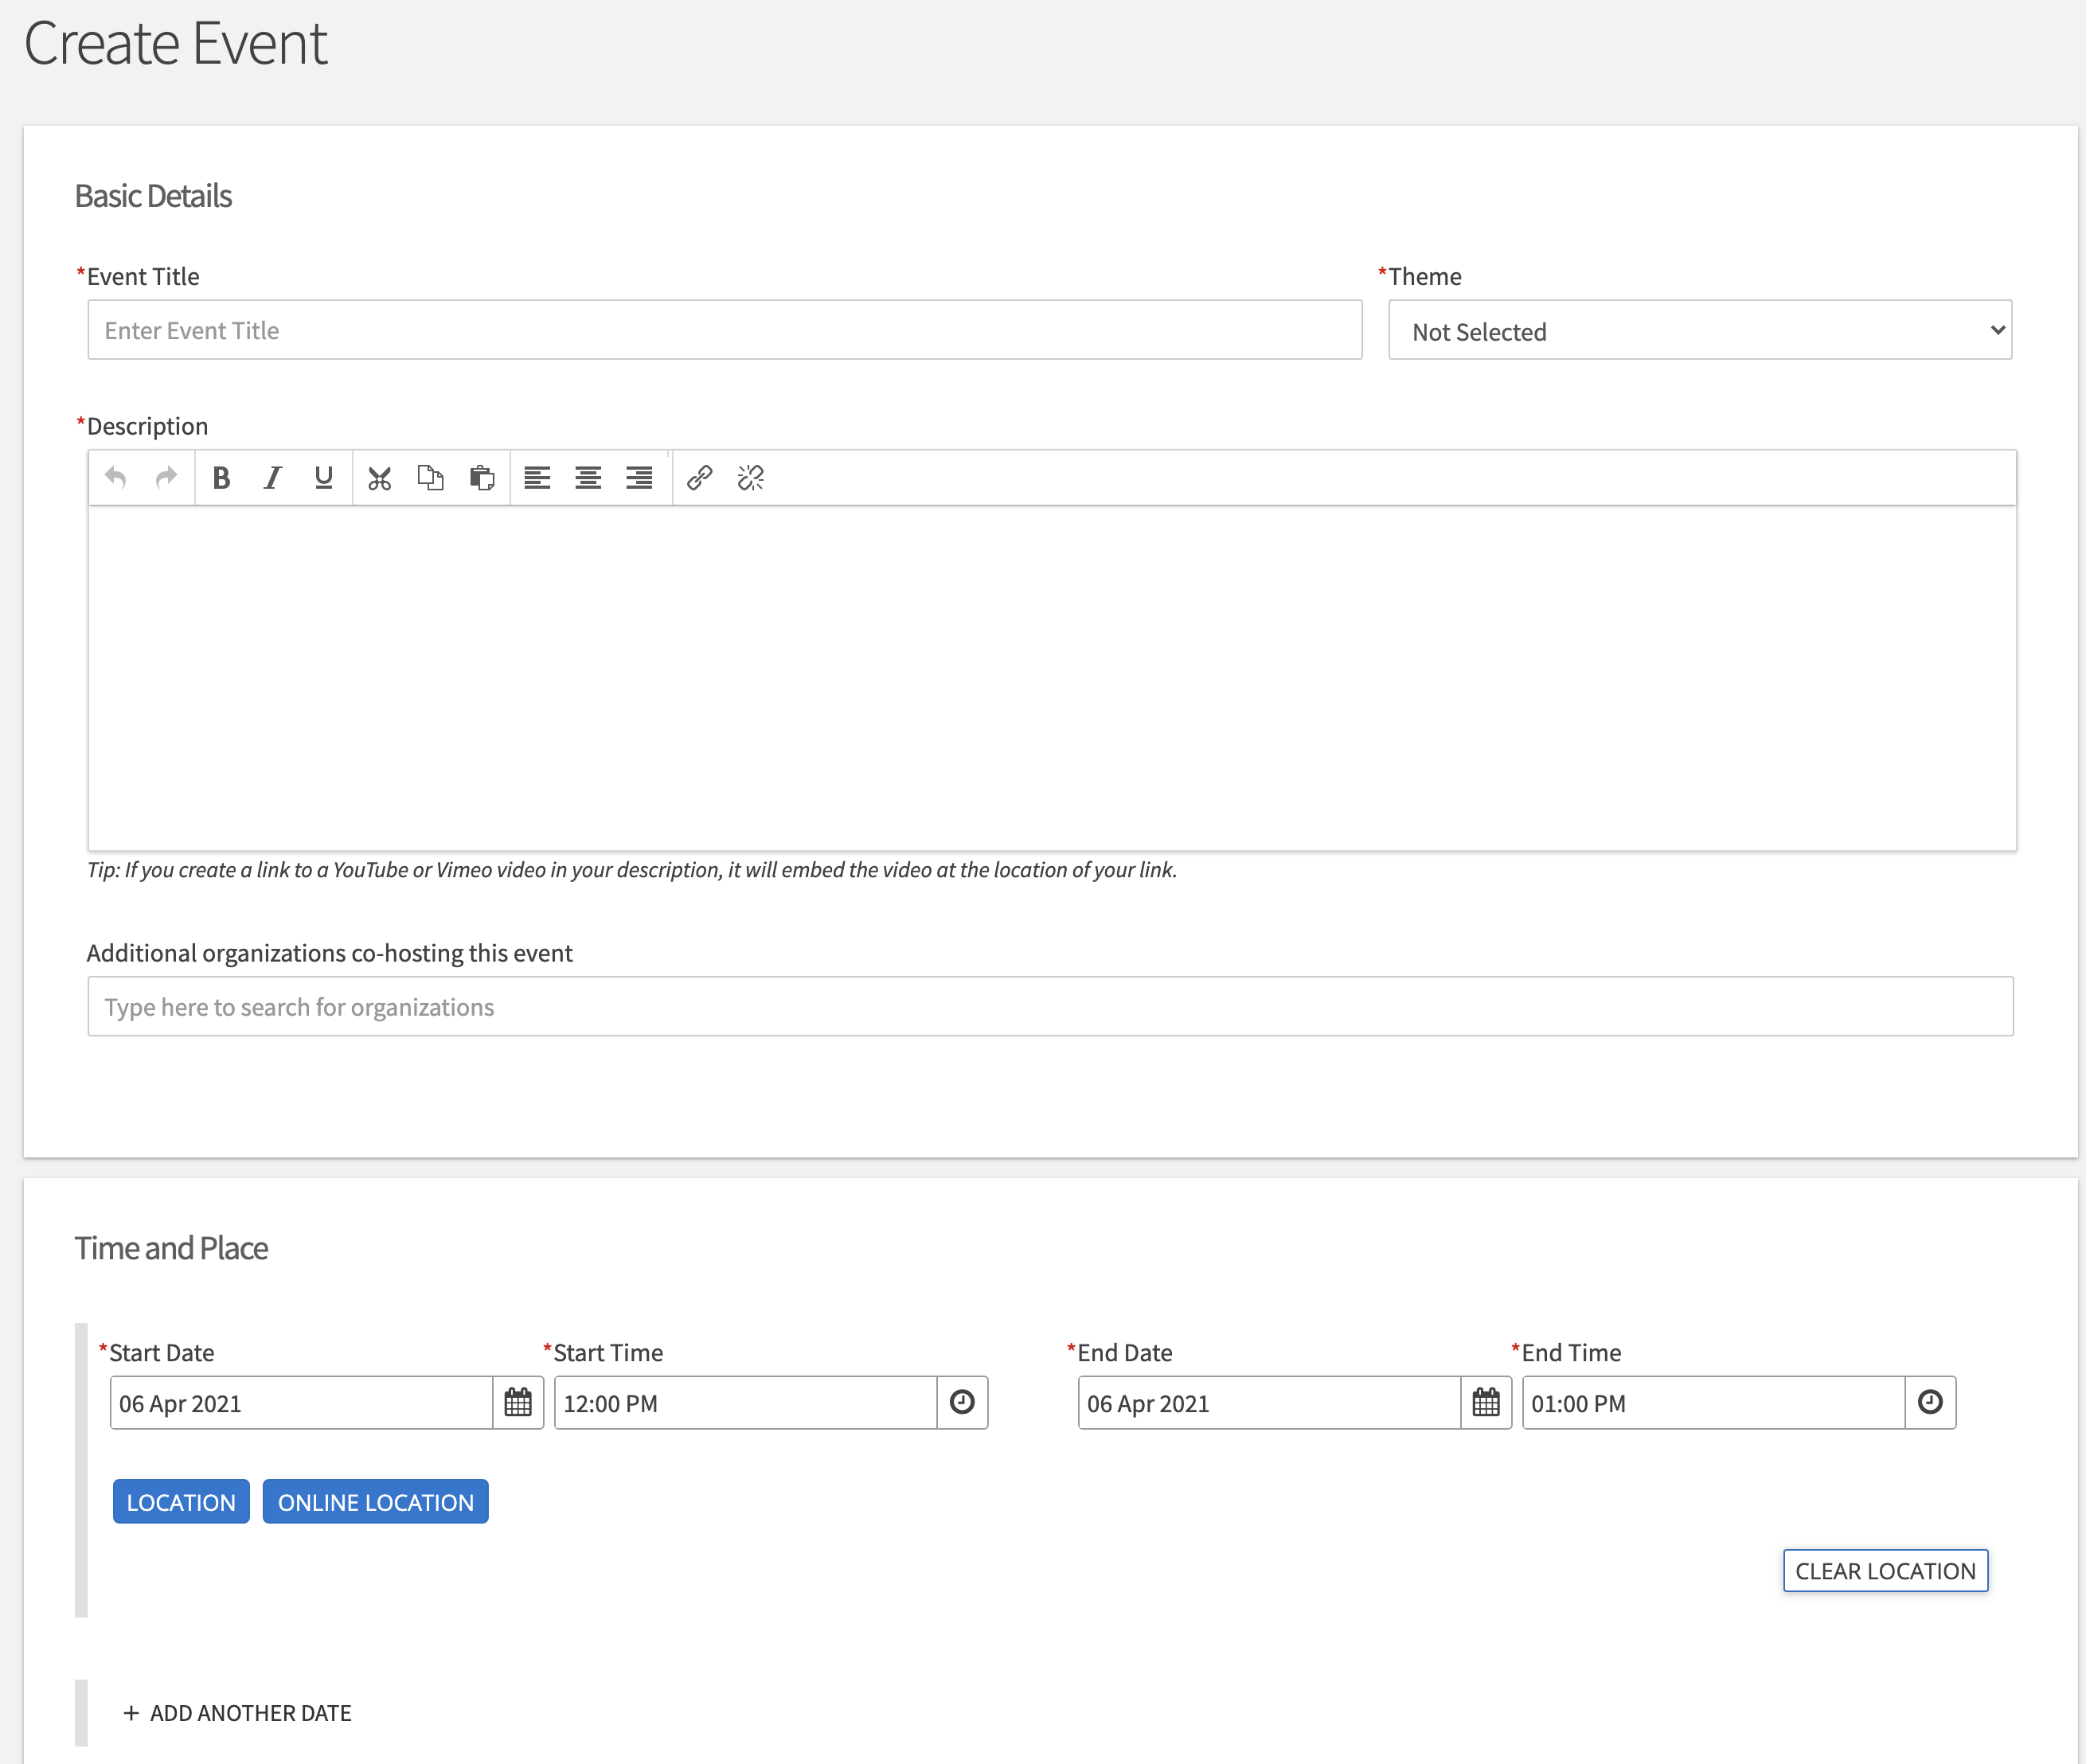Click CLEAR LOCATION to reset location
This screenshot has width=2086, height=1764.
(x=1885, y=1570)
